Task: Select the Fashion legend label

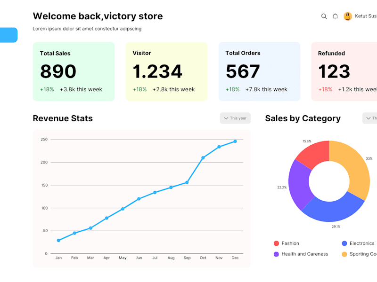Action: coord(290,243)
